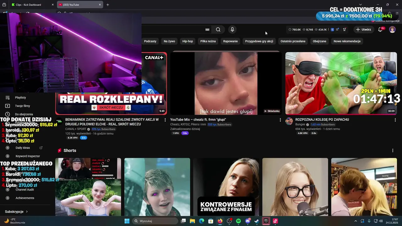
Task: Filter by Obejrzane chip
Action: point(319,41)
